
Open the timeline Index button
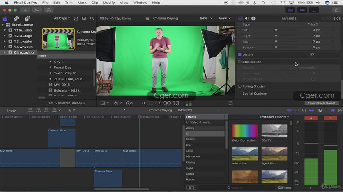(x=12, y=111)
